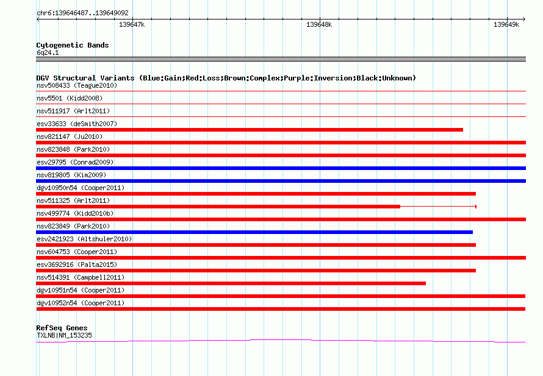Screen dimensions: 543x376
Task: Click the red dgv10952n54 loss bar
Action: (281, 309)
